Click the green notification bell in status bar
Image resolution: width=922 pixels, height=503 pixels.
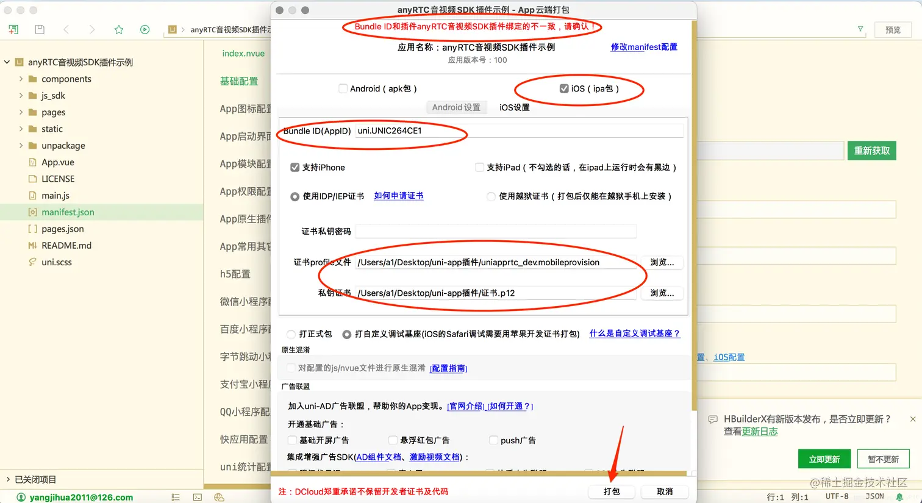899,498
